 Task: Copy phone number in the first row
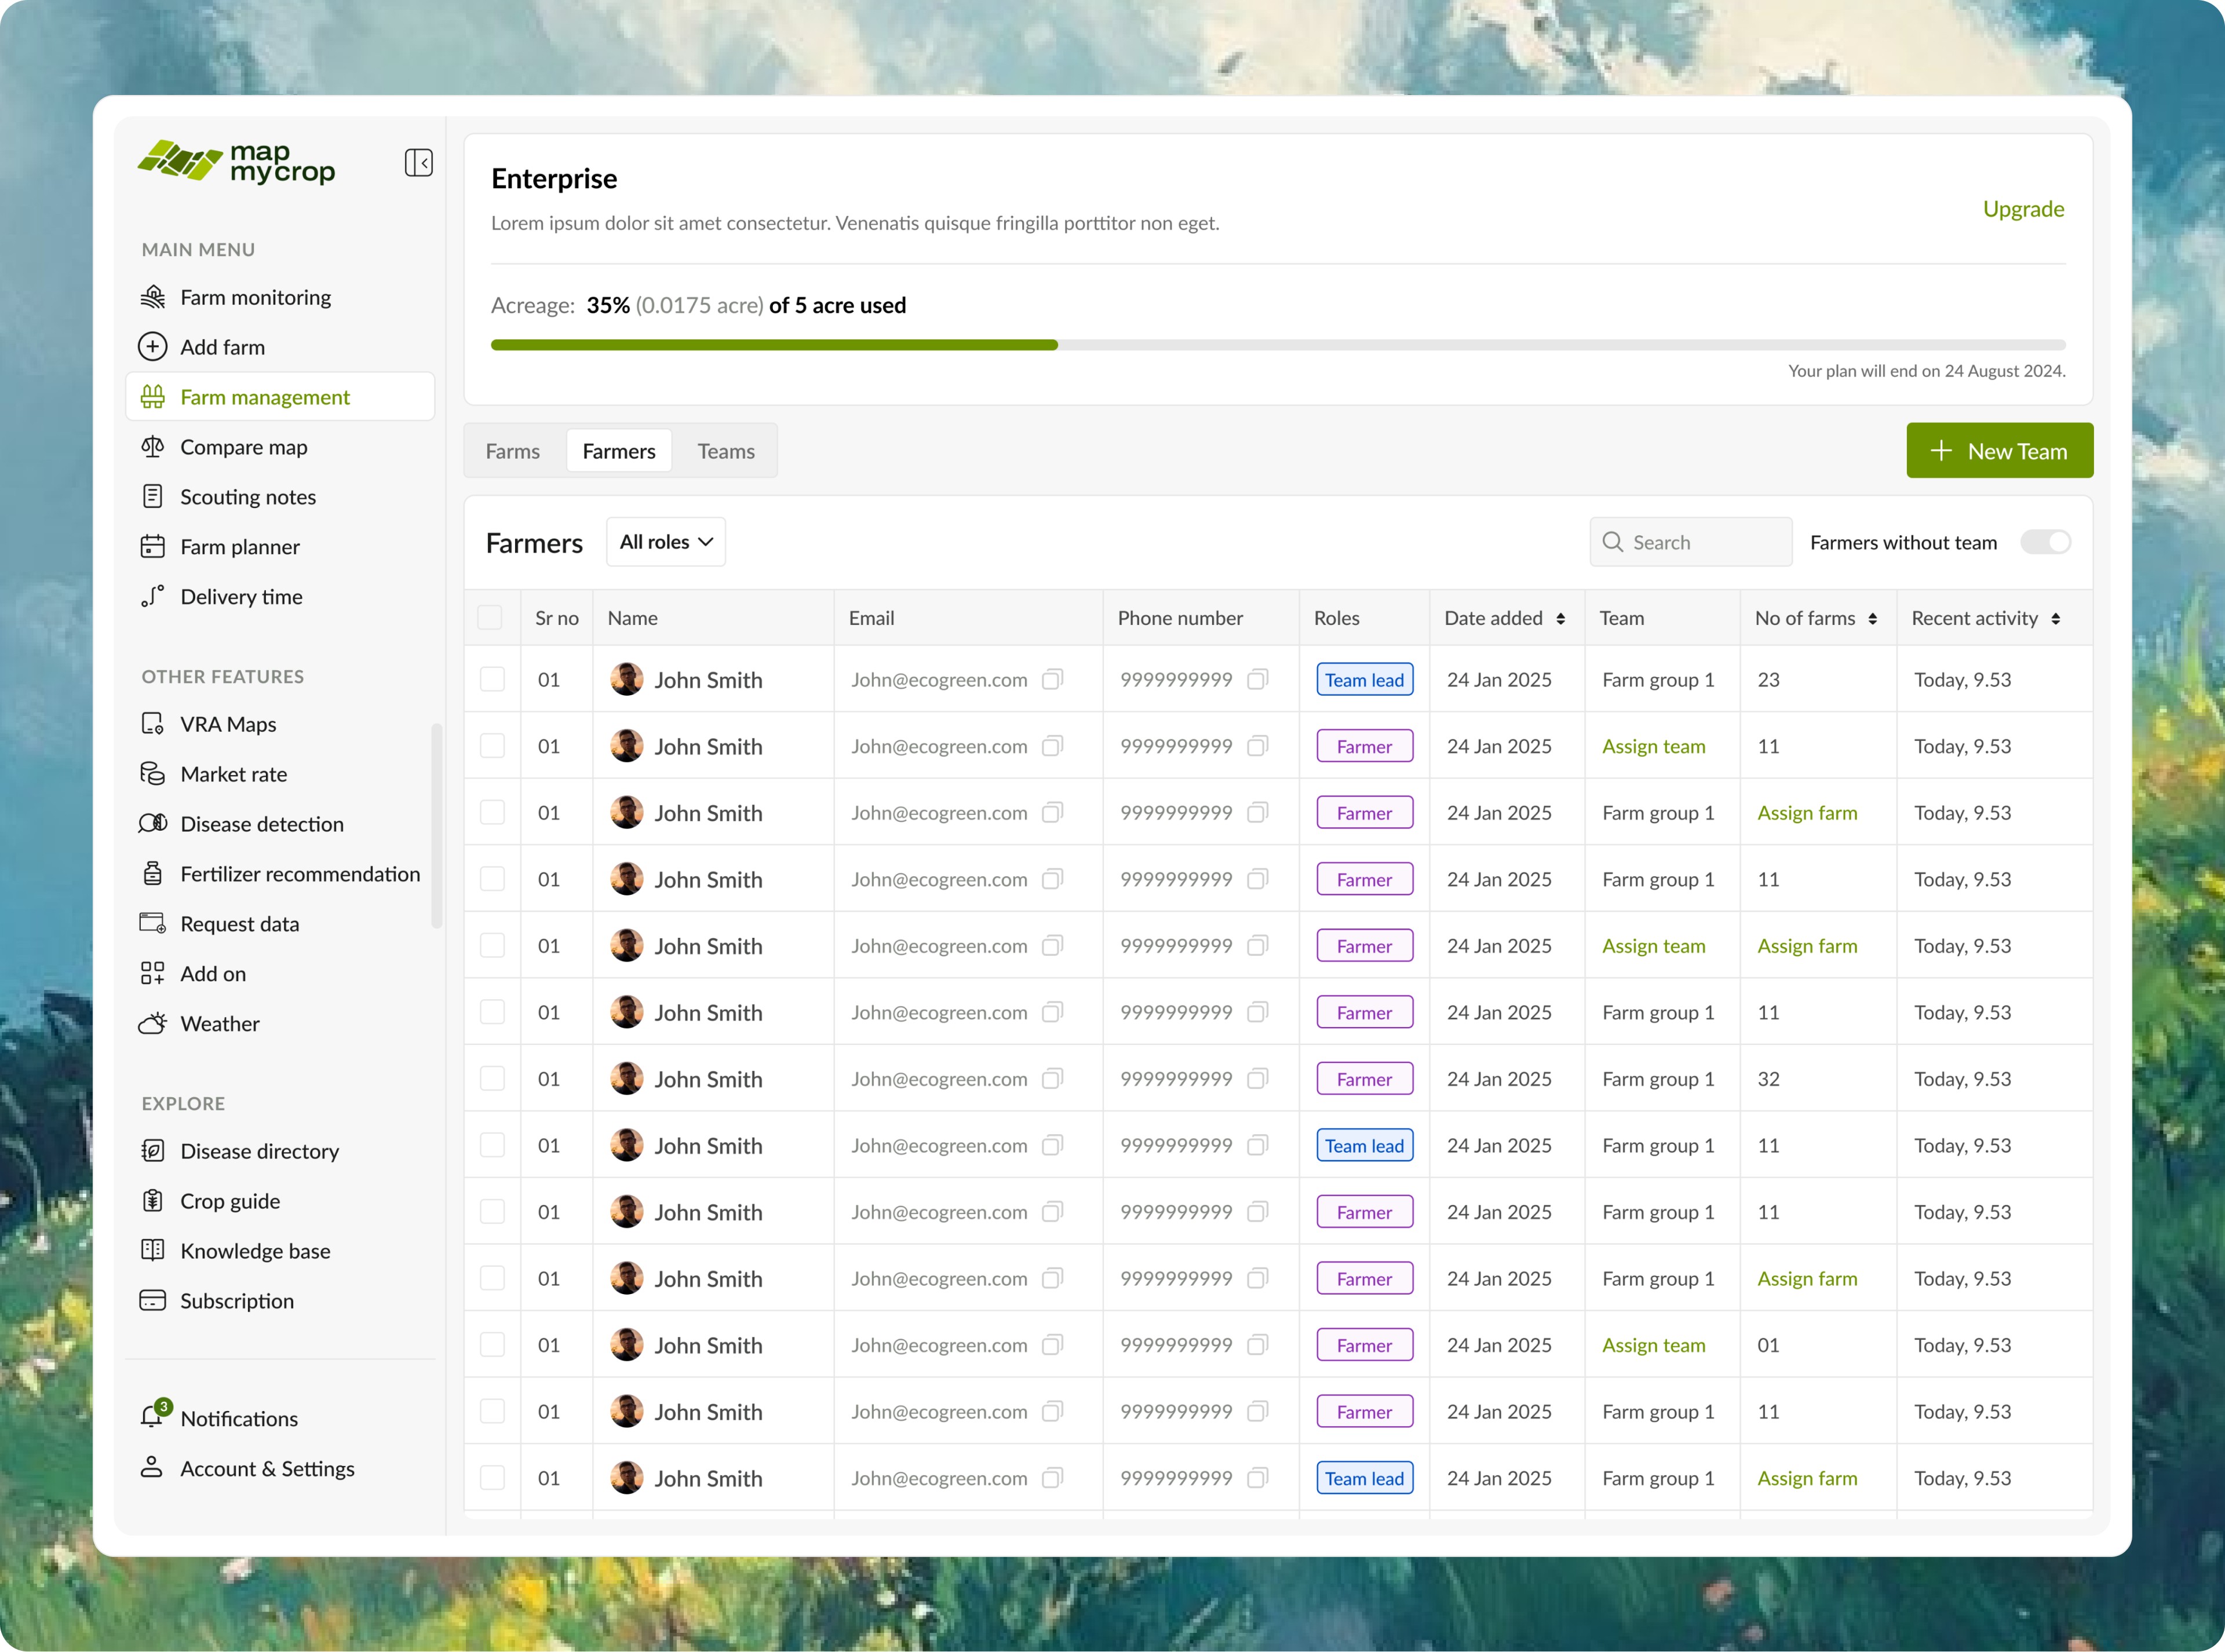point(1257,680)
